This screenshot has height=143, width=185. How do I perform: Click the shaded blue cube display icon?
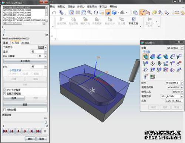click(114, 13)
